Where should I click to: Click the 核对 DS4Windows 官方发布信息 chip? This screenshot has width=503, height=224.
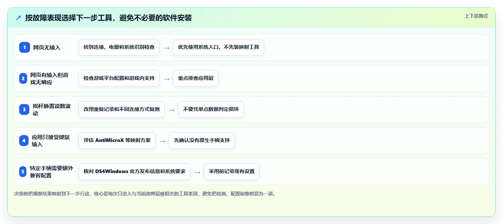pyautogui.click(x=134, y=172)
